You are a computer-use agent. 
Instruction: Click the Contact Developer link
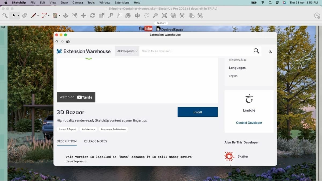pos(249,123)
